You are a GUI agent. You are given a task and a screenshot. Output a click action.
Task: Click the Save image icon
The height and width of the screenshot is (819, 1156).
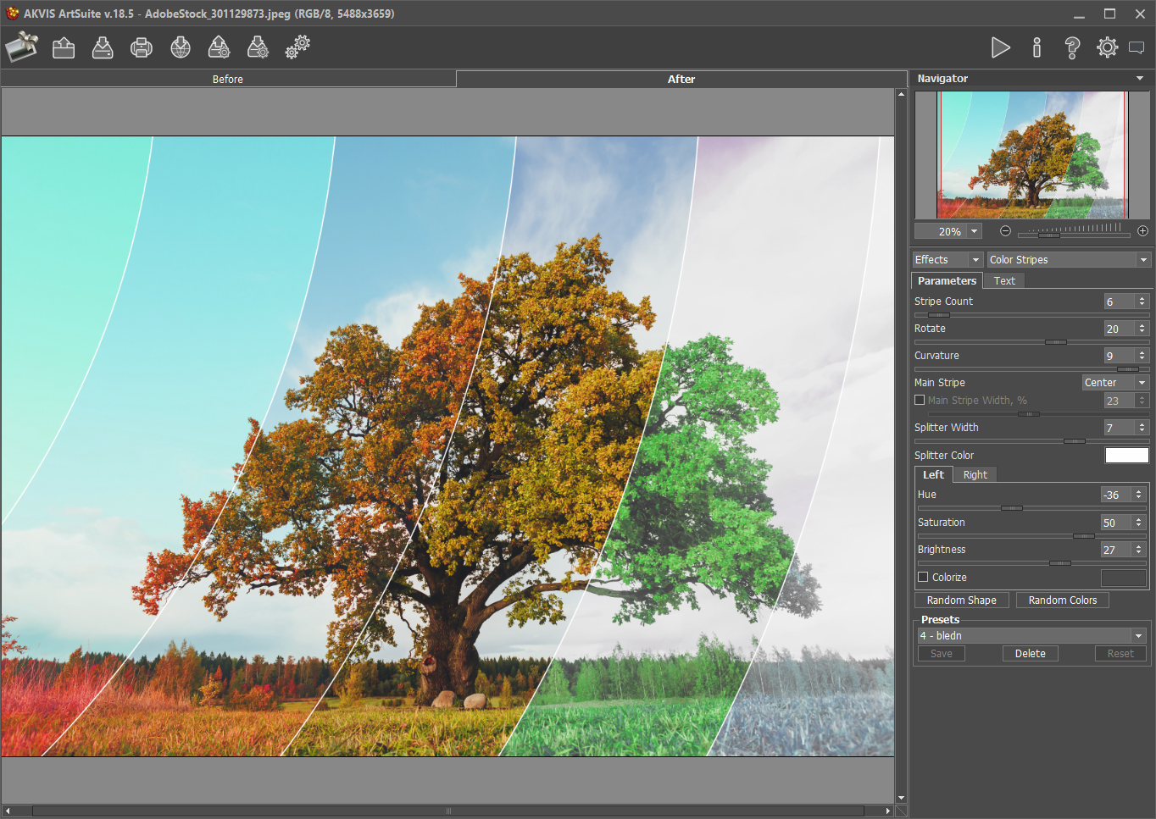(103, 47)
